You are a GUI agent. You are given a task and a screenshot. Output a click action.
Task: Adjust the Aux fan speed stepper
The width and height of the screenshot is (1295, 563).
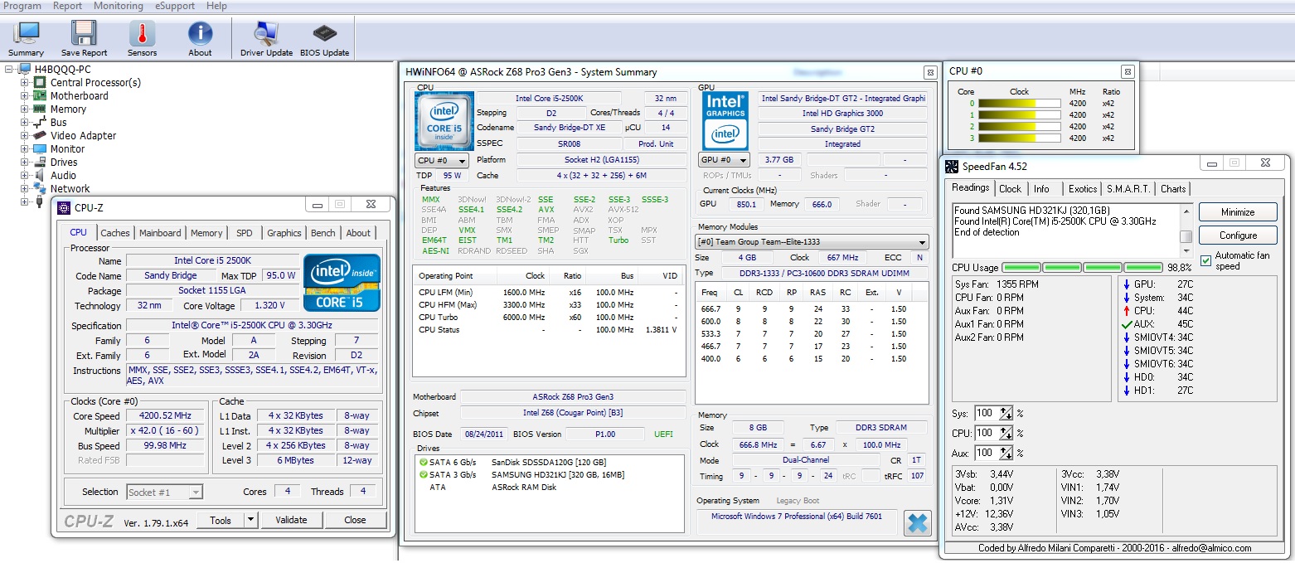1006,453
